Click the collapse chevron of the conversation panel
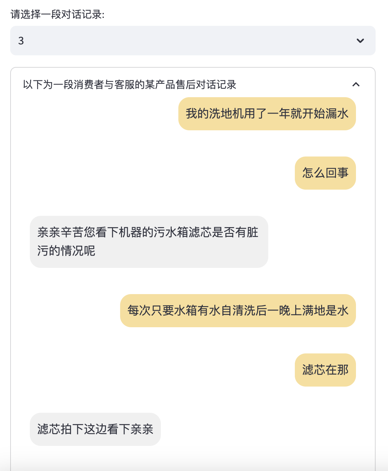Screen dimensions: 388x471 coord(356,85)
